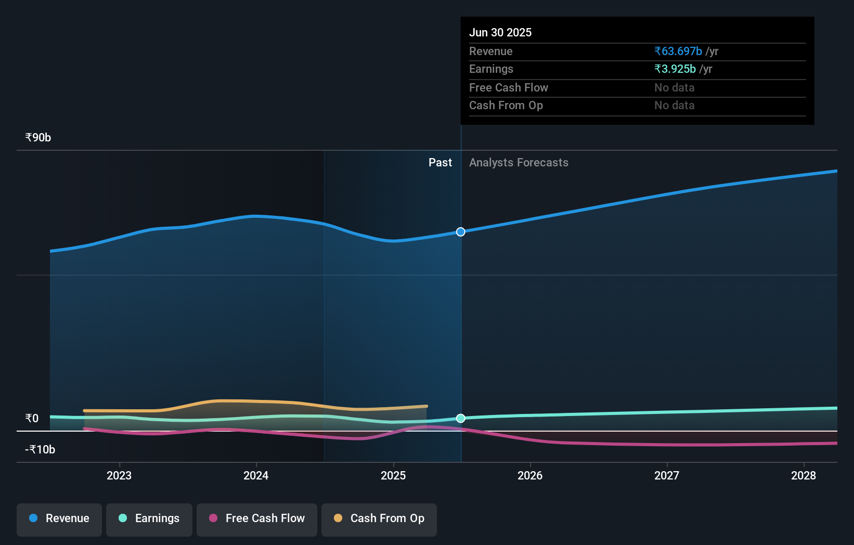Click the pink Free Cash Flow legend dot
Screen dimensions: 854x545
click(x=212, y=518)
